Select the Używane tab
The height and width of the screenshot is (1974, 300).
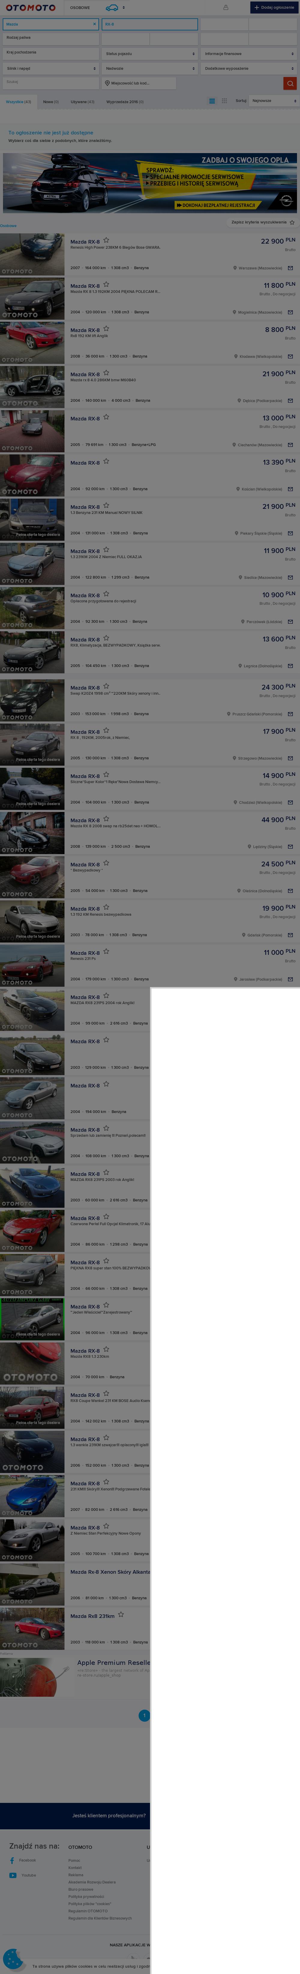coord(82,101)
